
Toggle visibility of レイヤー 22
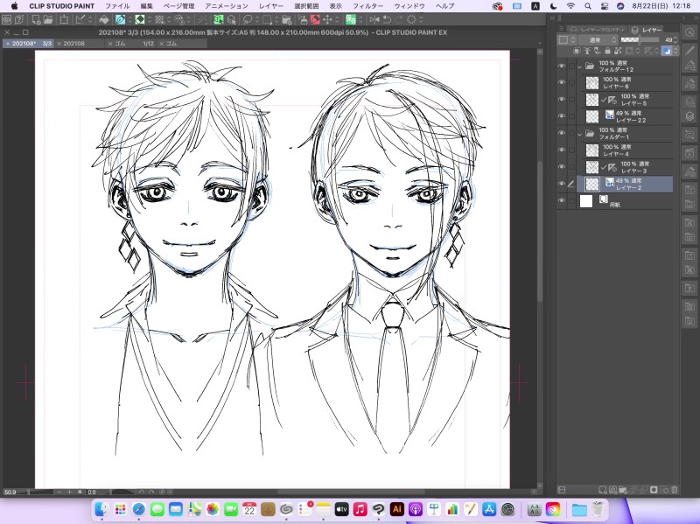click(x=562, y=116)
